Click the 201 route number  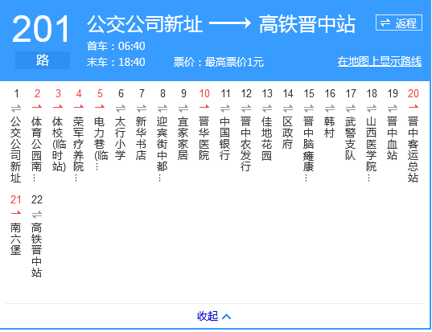click(41, 29)
